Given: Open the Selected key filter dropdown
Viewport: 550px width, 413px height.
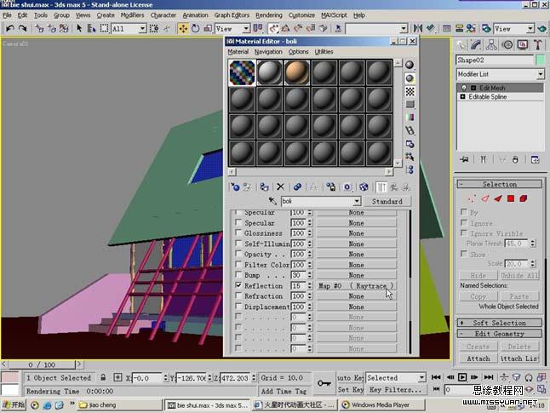Looking at the screenshot, I should point(421,378).
